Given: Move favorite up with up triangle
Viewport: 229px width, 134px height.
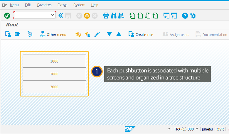Looking at the screenshot, I should pos(119,34).
